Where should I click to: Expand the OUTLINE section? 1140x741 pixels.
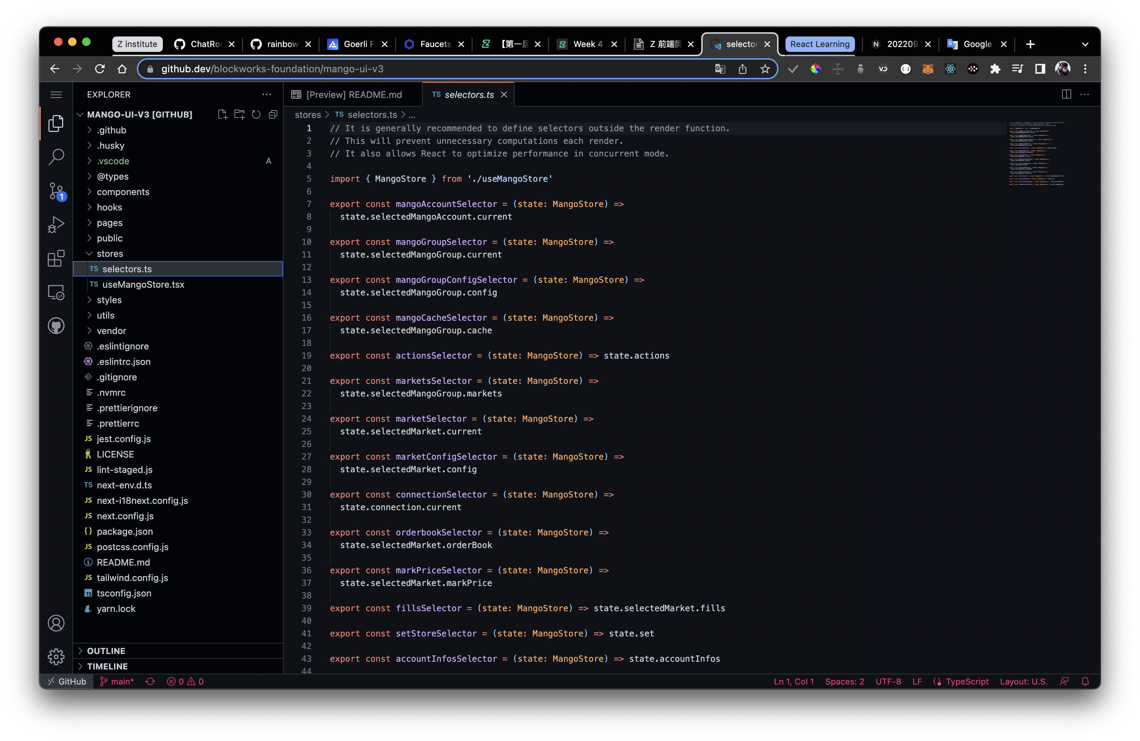106,651
